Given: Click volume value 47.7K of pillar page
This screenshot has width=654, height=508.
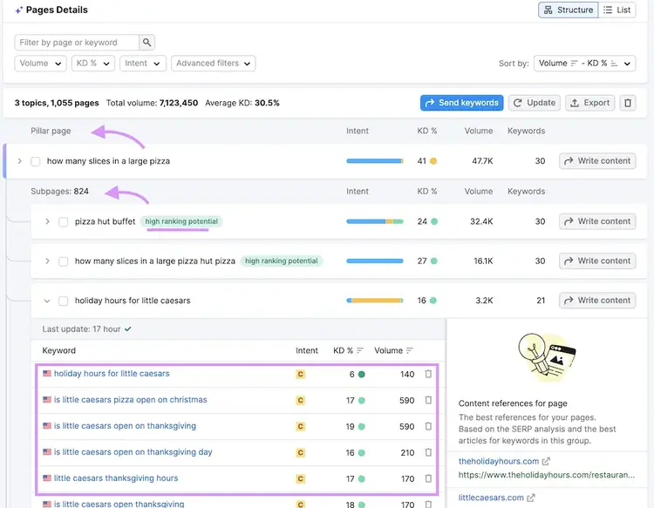Looking at the screenshot, I should tap(482, 161).
